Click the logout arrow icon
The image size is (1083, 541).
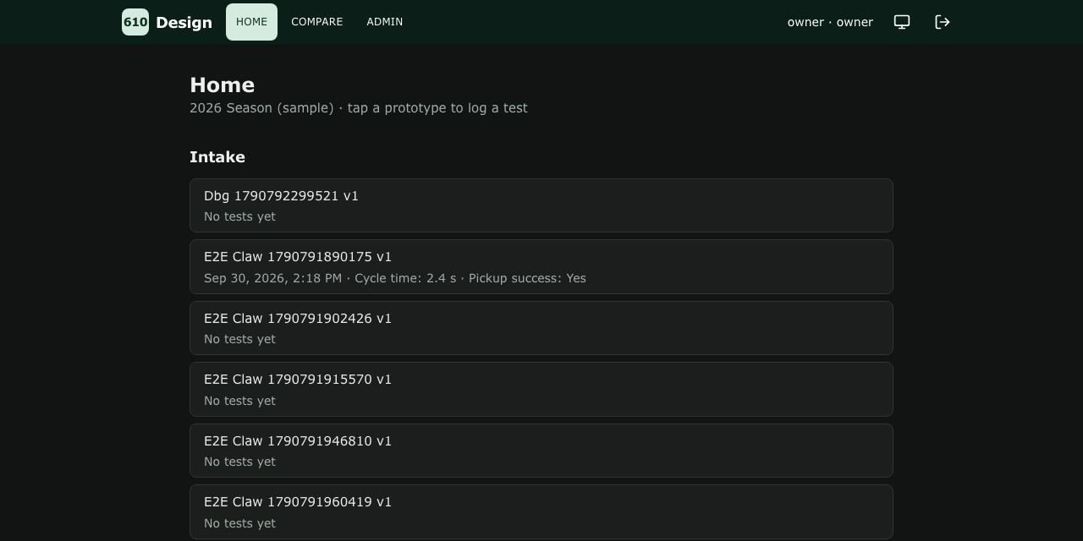[943, 22]
